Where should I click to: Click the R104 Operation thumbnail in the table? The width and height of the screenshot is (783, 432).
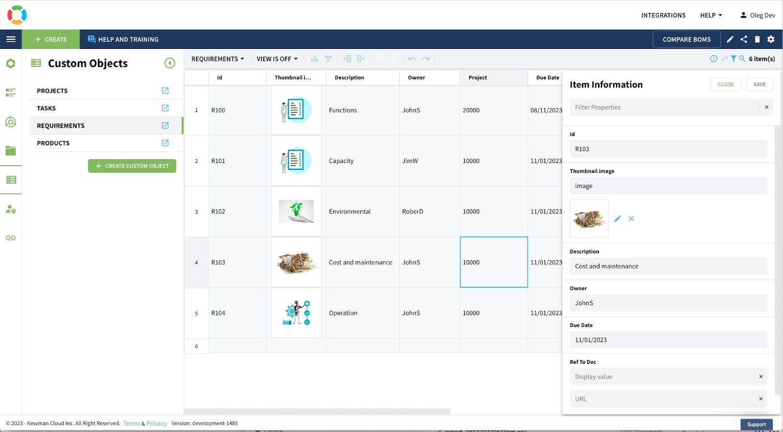[296, 313]
